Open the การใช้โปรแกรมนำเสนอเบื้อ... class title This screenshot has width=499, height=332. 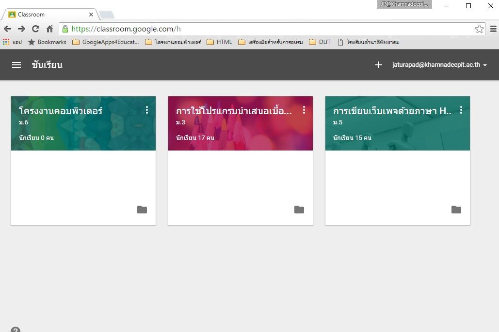click(x=234, y=110)
